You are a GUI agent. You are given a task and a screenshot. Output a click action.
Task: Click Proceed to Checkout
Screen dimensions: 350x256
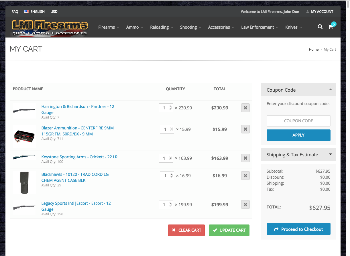298,229
